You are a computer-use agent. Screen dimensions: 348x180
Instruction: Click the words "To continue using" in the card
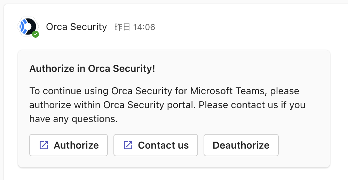(x=69, y=91)
